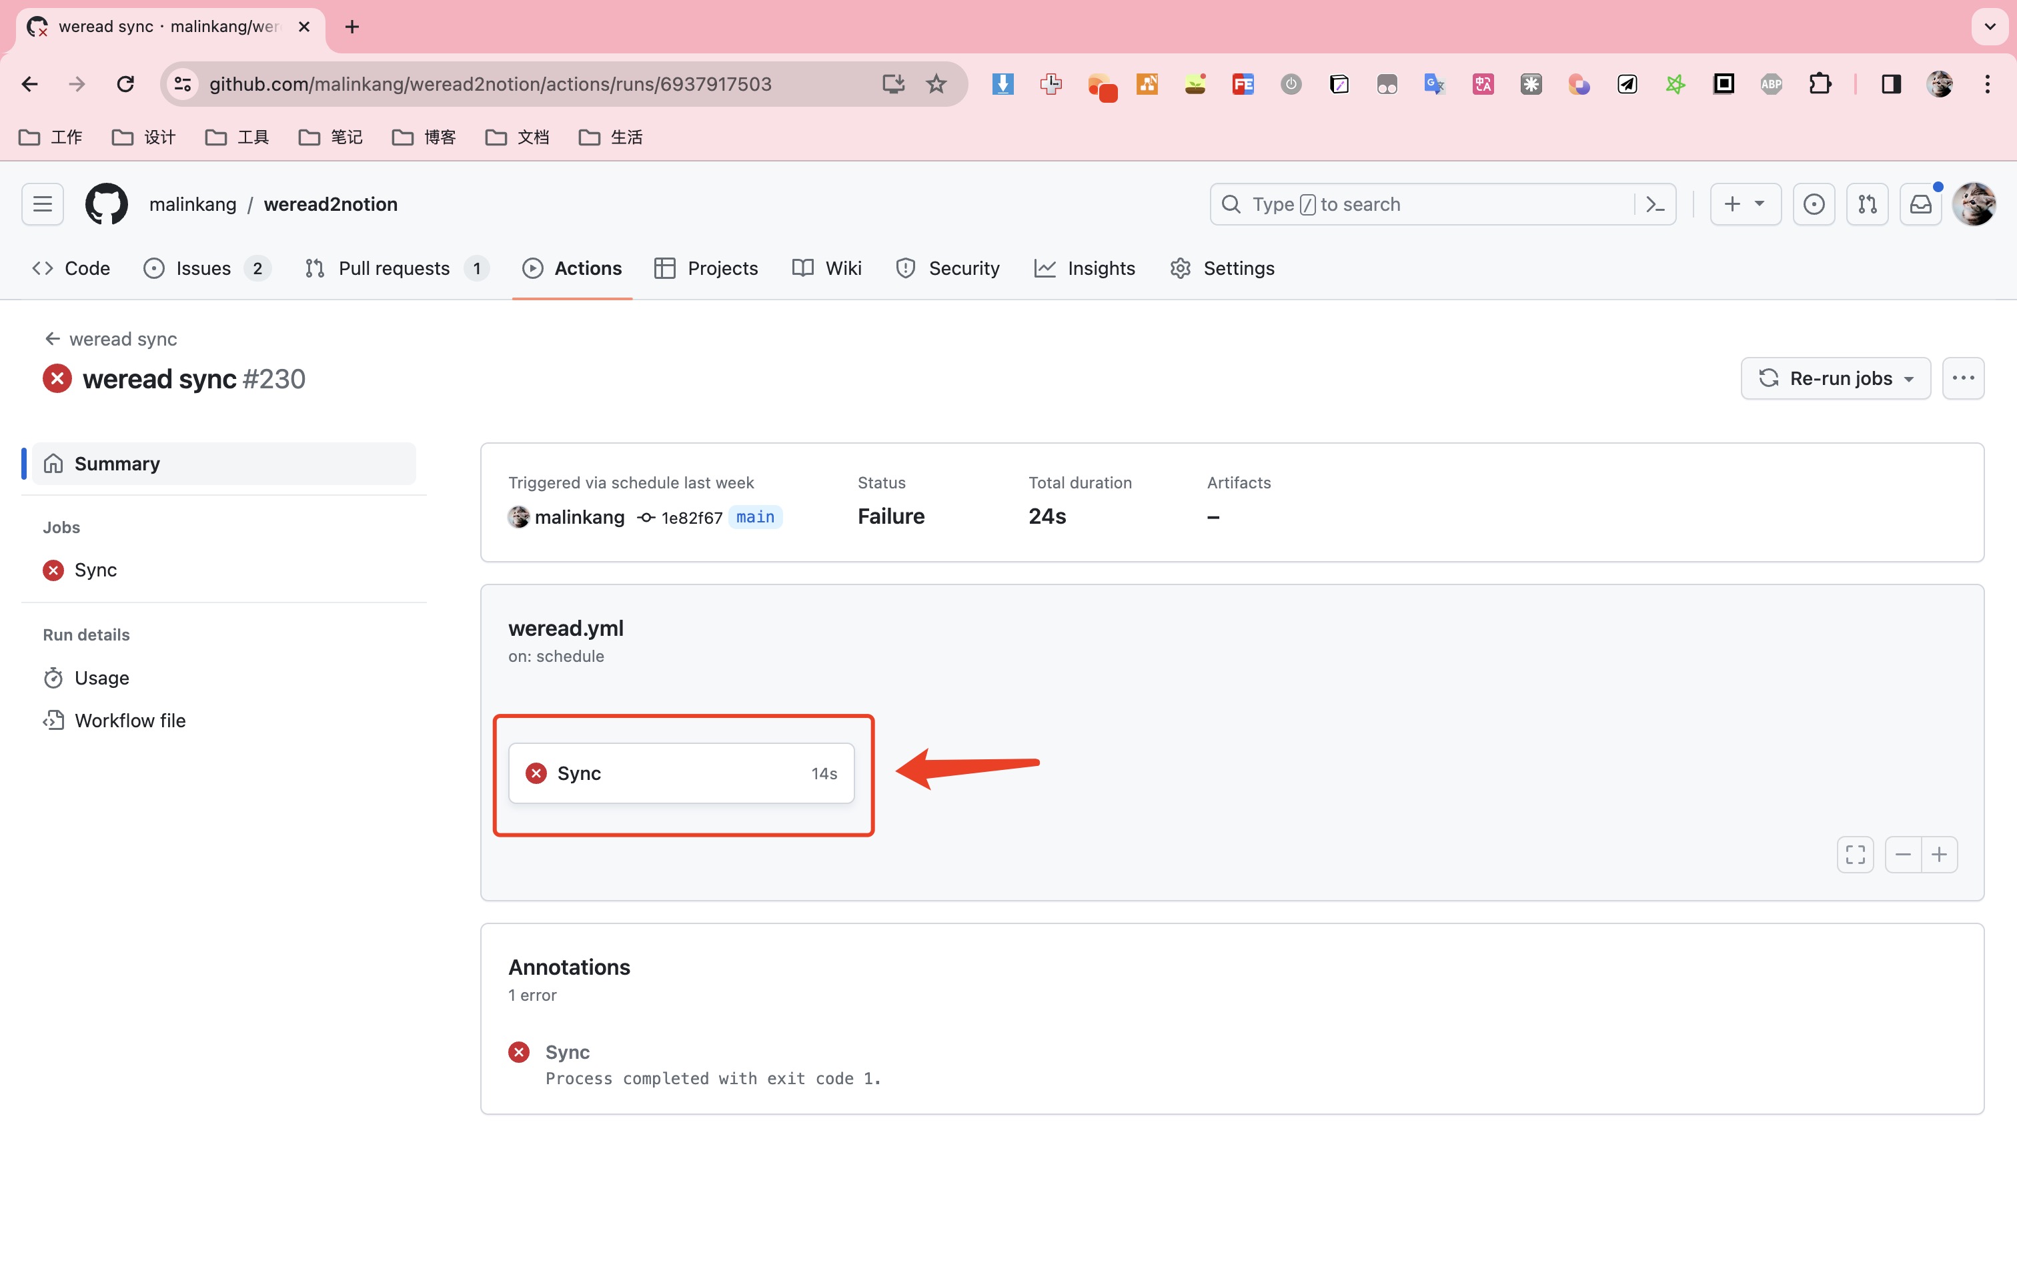Screen dimensions: 2017x1261
Task: Open the issues shortcut icon in header
Action: coord(1814,204)
